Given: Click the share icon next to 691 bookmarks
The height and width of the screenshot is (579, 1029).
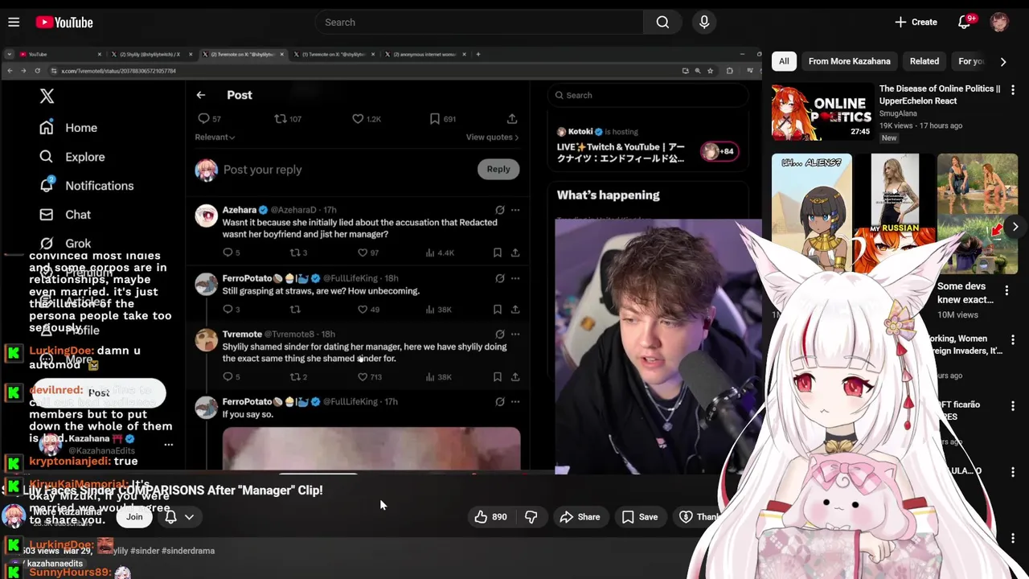Looking at the screenshot, I should [512, 118].
